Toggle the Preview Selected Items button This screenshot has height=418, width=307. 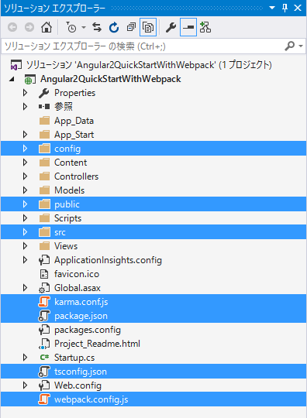pyautogui.click(x=188, y=27)
